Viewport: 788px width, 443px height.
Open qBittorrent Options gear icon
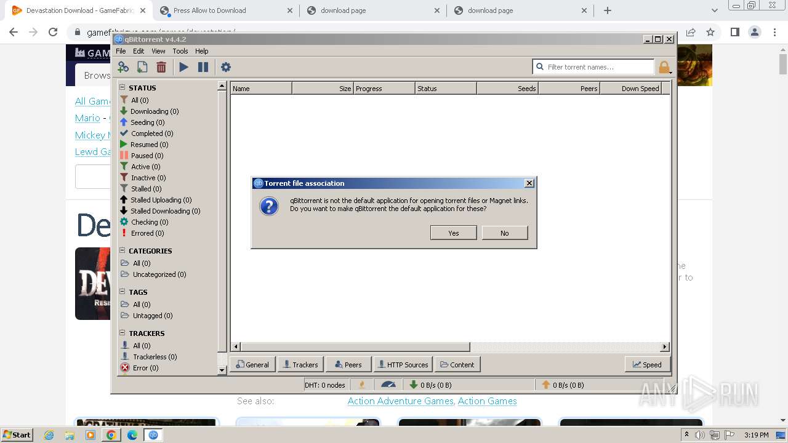tap(226, 67)
